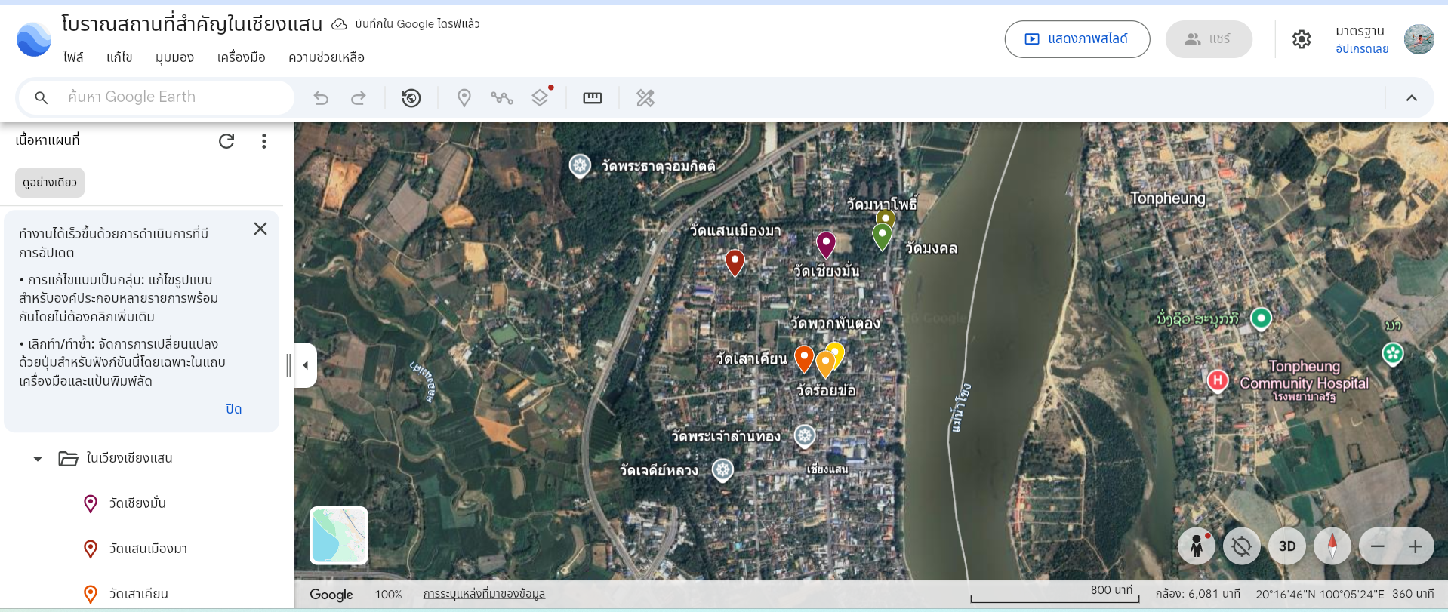
Task: Open historical imagery clock tool
Action: click(411, 98)
